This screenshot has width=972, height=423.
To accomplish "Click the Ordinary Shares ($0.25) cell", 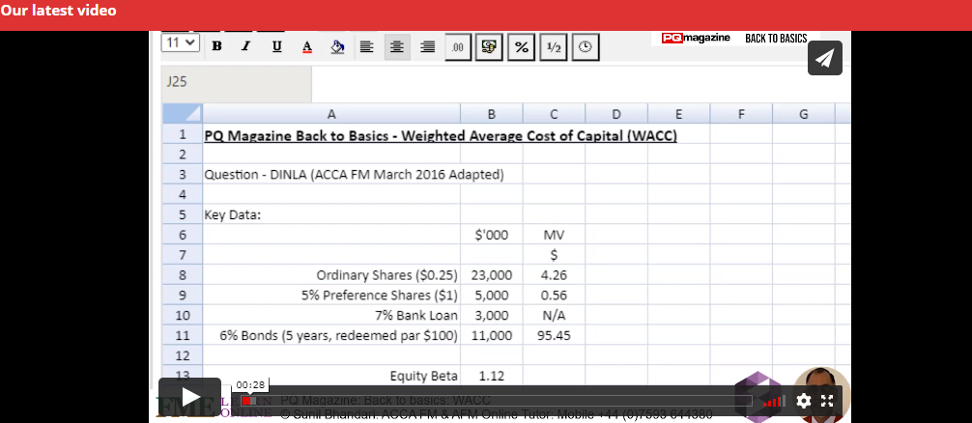I will (331, 275).
